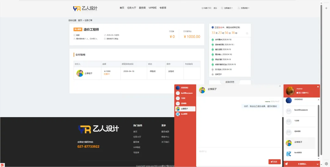Send the chat message with 发送 button
Viewport: 330px width, 167px height.
tap(275, 162)
